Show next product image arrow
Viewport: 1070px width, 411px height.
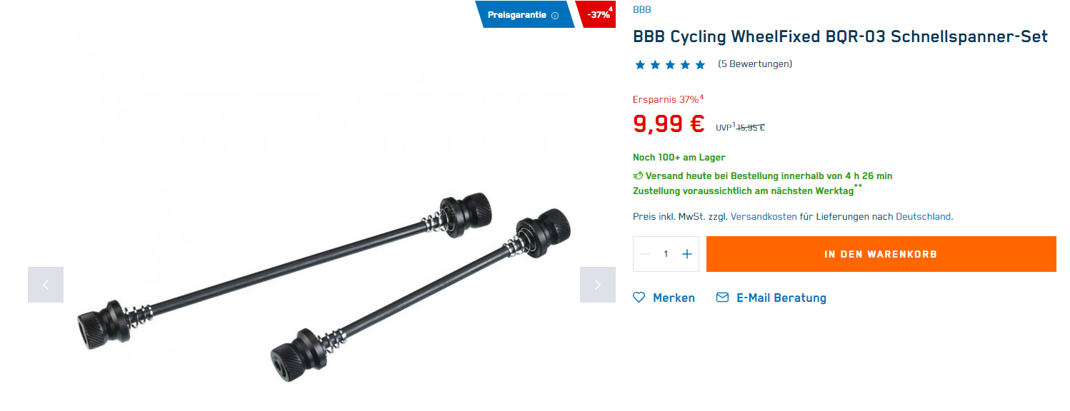pyautogui.click(x=598, y=285)
